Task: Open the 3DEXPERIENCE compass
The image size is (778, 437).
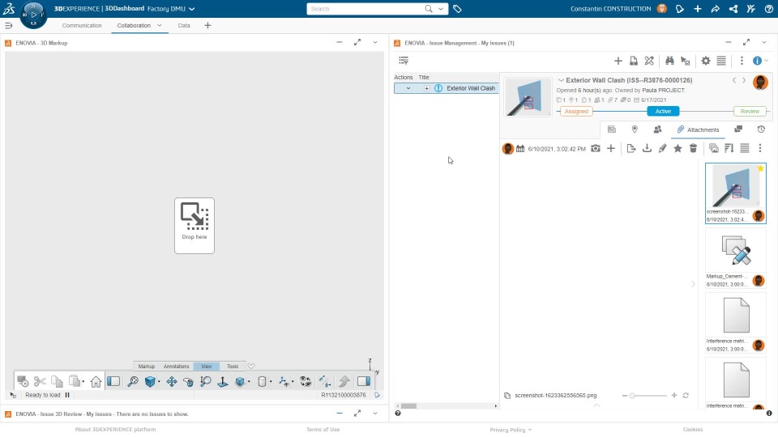Action: pyautogui.click(x=33, y=15)
